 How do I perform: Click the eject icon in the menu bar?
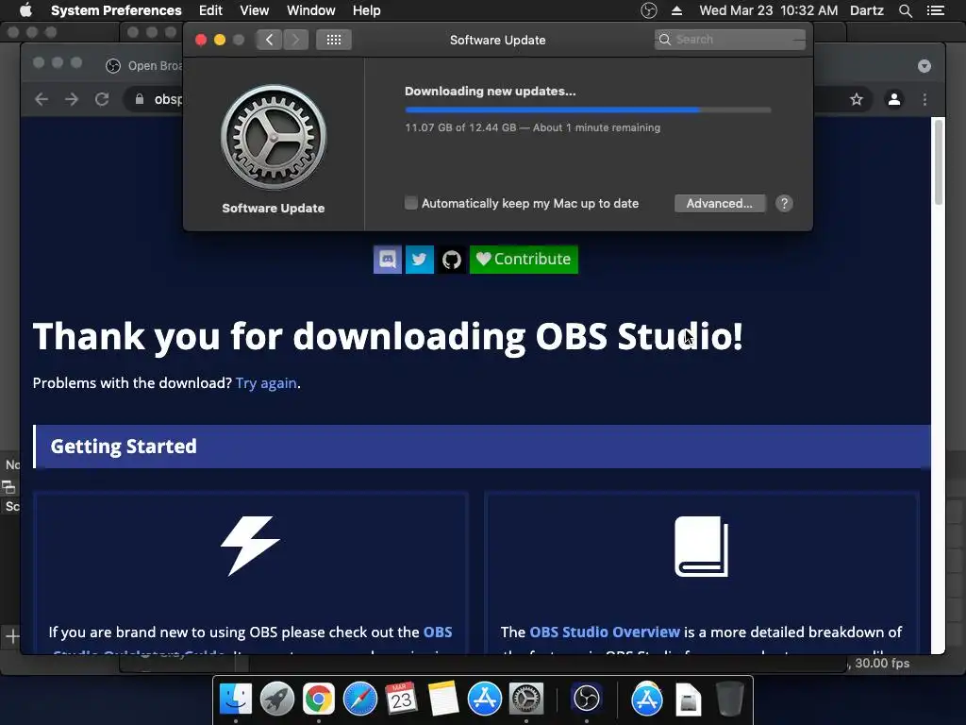676,10
